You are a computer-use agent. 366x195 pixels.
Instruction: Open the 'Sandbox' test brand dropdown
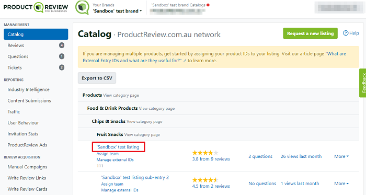[x=117, y=11]
